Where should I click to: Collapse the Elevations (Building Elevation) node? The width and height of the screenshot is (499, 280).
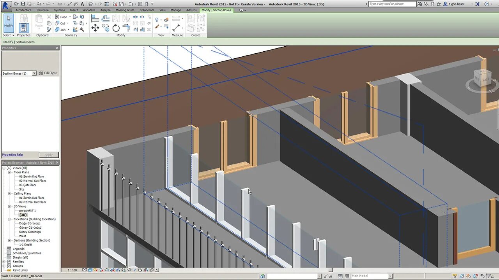[9, 219]
